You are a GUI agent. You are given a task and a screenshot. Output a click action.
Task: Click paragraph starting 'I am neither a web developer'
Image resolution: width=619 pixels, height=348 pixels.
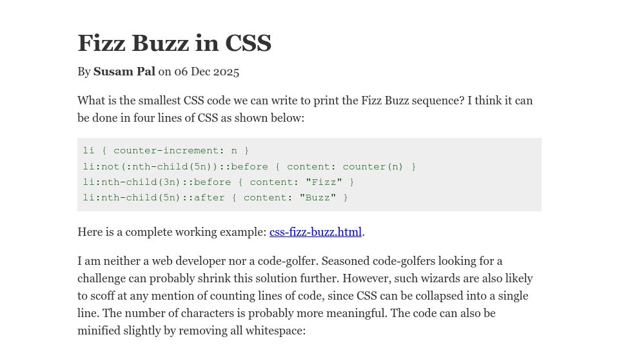(305, 296)
